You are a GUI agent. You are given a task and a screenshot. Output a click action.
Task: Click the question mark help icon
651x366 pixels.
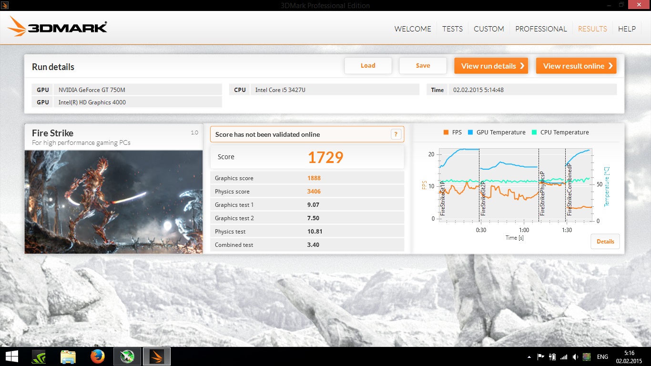click(x=396, y=134)
